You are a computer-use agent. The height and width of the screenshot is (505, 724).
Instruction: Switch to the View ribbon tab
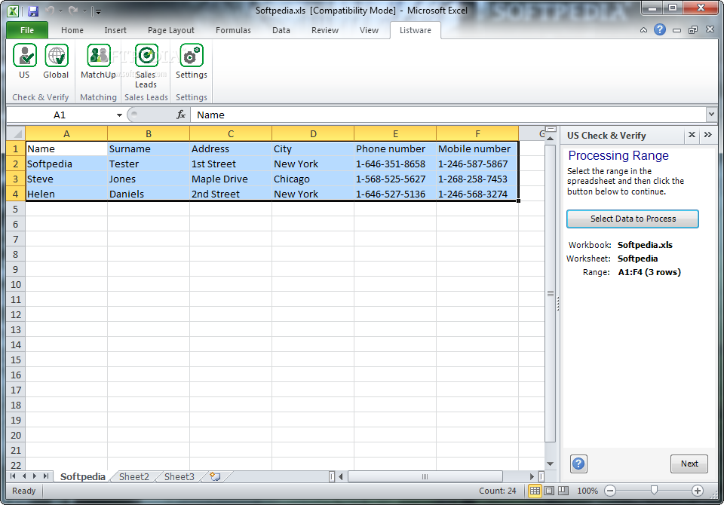click(369, 30)
